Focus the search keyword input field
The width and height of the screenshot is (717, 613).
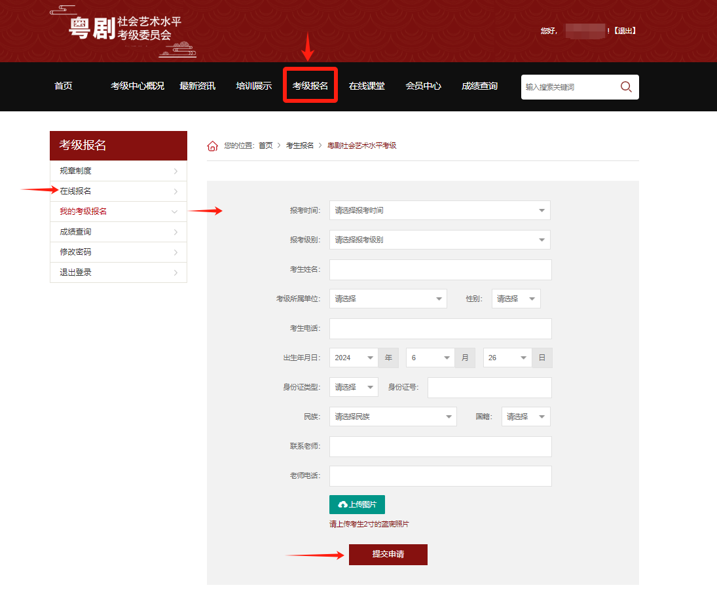coord(569,87)
